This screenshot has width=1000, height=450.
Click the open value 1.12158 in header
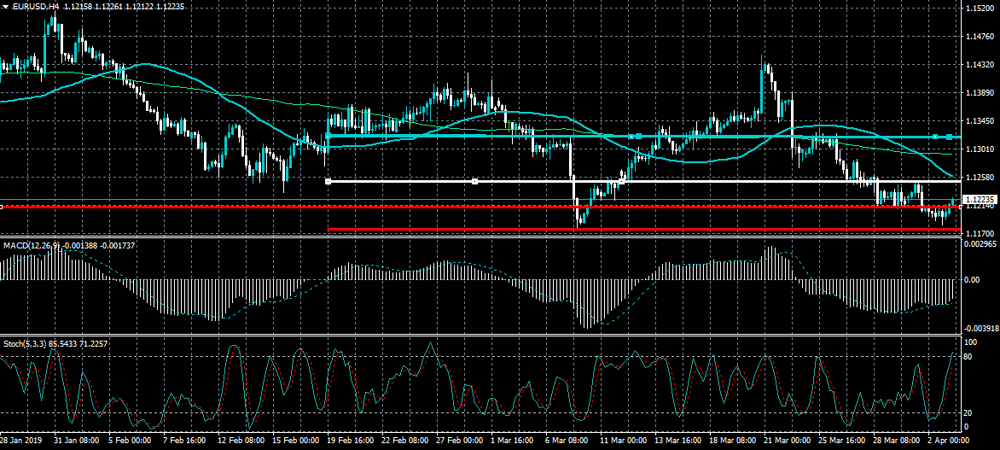point(78,6)
